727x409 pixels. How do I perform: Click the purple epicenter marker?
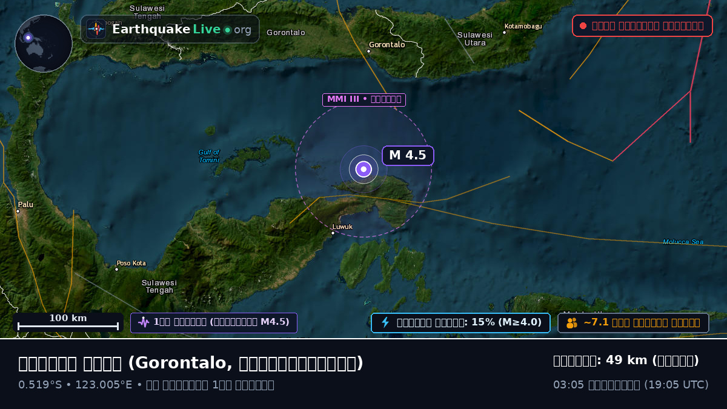pyautogui.click(x=363, y=170)
